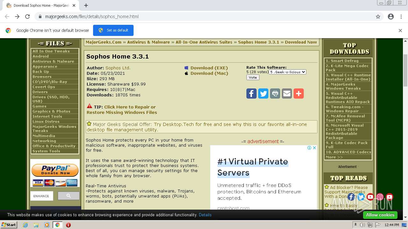Image resolution: width=408 pixels, height=229 pixels.
Task: Open the Networking file category
Action: pyautogui.click(x=44, y=141)
